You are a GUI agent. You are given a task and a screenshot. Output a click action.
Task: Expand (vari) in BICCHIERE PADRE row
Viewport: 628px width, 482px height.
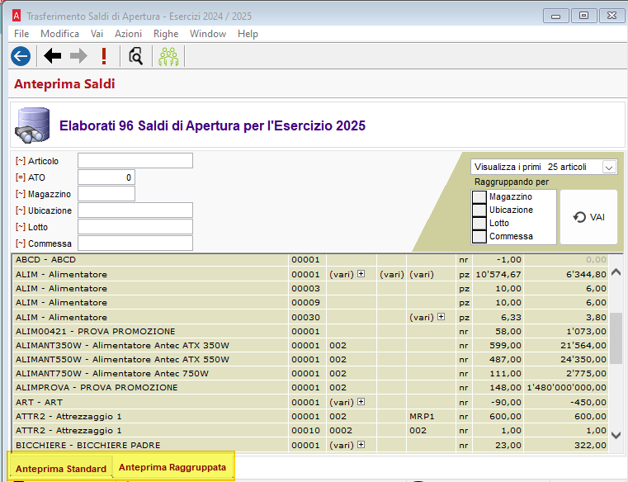(x=361, y=444)
